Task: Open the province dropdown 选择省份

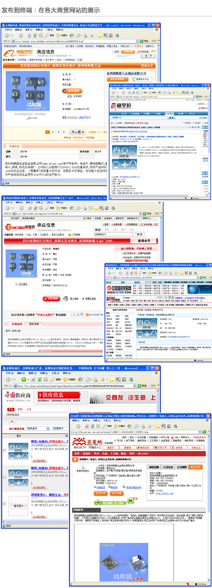Action: [37, 429]
